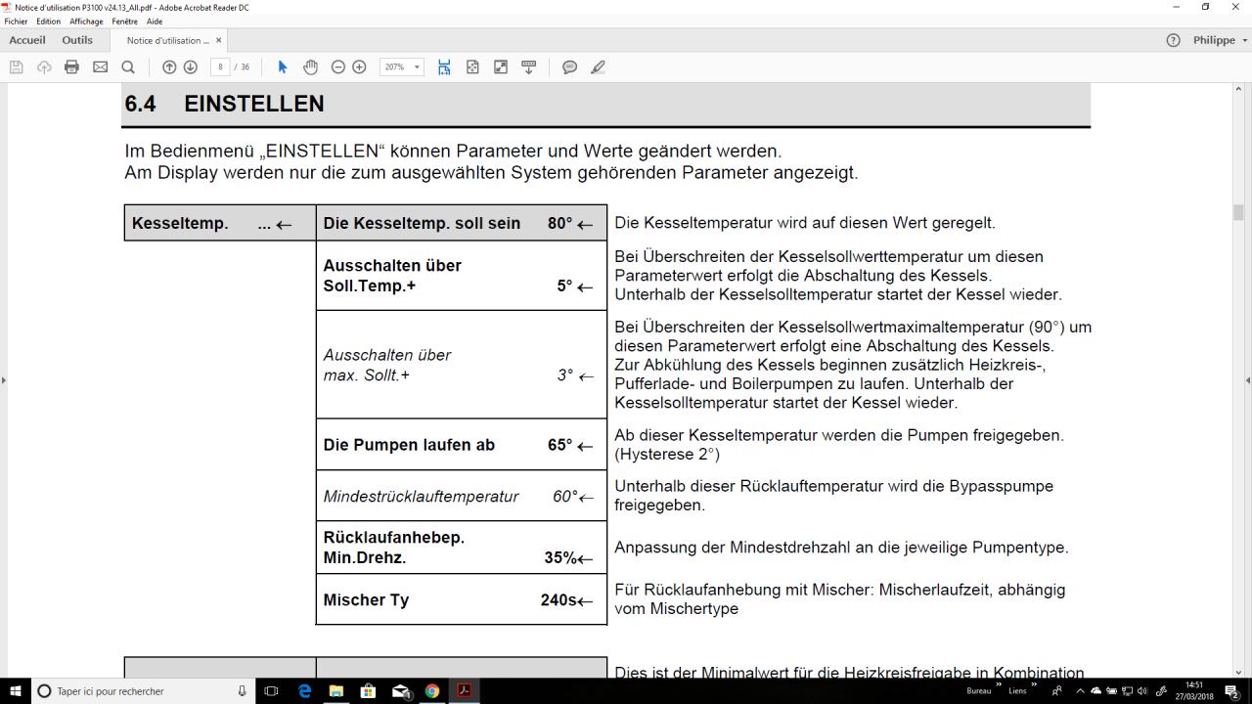Switch to the Accueil tab
1252x704 pixels.
point(27,40)
